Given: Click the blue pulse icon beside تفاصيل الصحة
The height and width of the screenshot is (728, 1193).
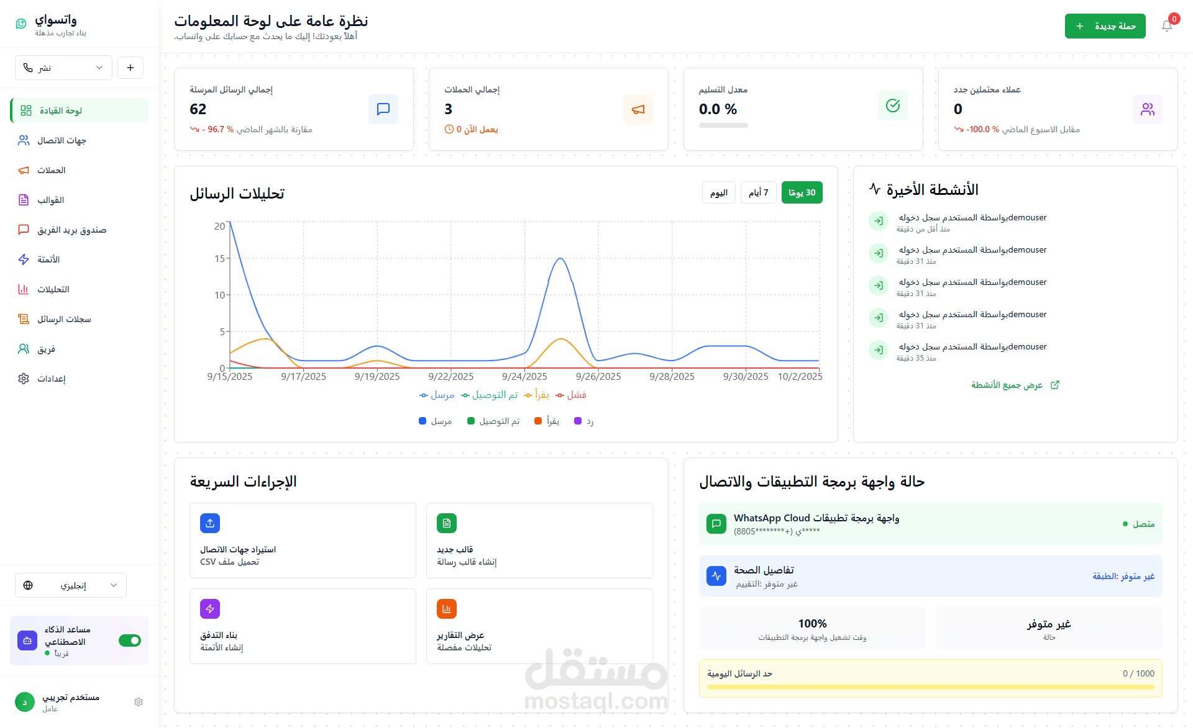Looking at the screenshot, I should click(716, 576).
